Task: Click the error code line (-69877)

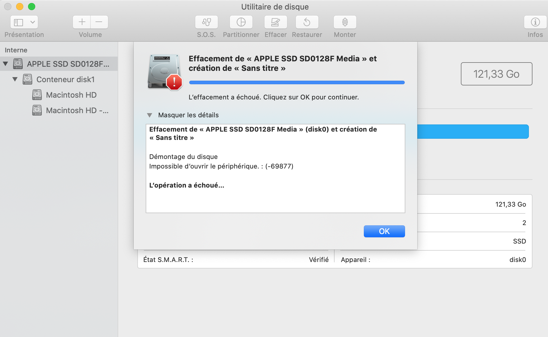Action: pos(221,166)
